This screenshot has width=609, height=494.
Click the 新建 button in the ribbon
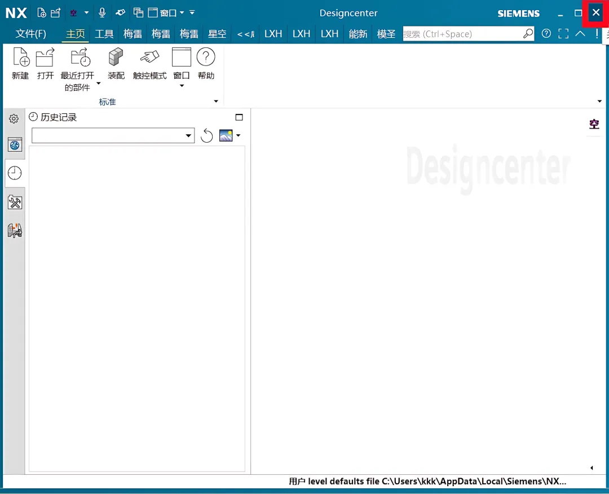pyautogui.click(x=20, y=63)
